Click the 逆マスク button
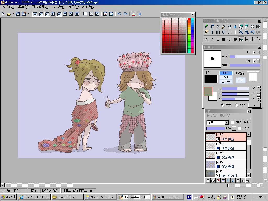The height and width of the screenshot is (201, 268). (226, 81)
